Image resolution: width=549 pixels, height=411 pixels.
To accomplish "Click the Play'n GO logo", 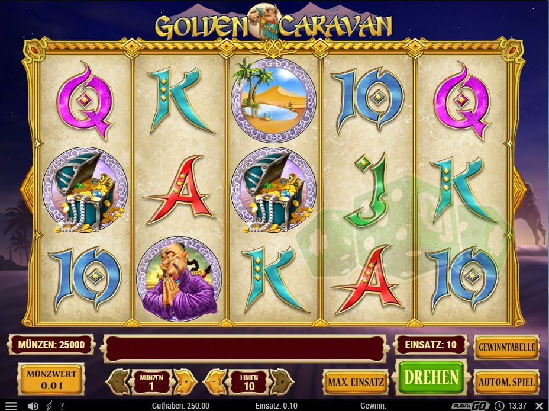I will click(x=470, y=406).
